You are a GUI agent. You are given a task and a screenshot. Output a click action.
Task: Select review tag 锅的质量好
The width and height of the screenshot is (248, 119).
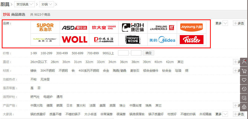[x=38, y=114]
